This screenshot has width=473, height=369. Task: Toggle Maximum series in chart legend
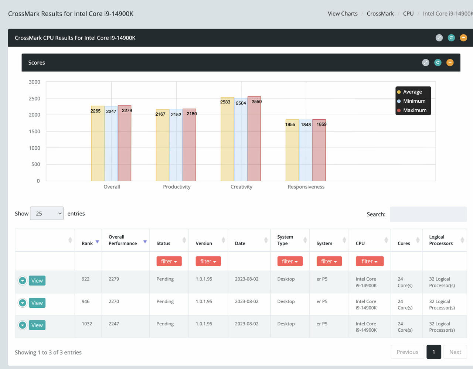pyautogui.click(x=412, y=110)
